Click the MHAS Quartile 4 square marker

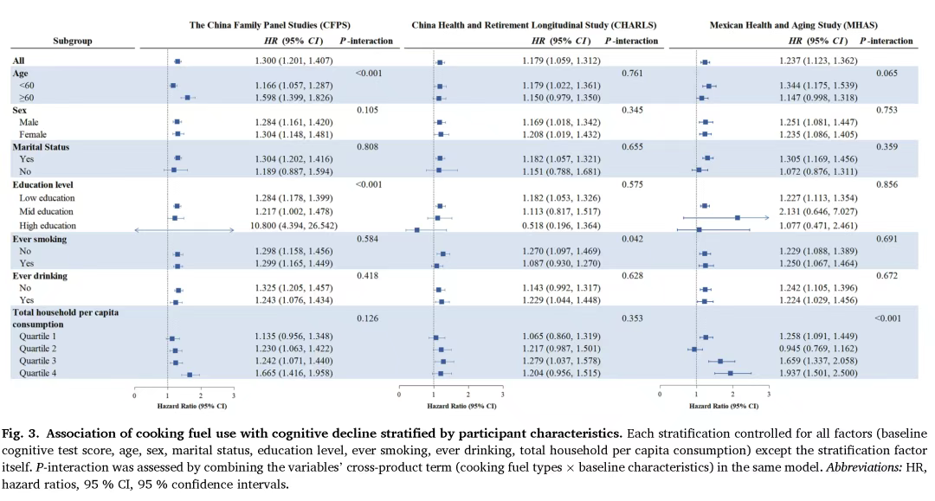(730, 374)
